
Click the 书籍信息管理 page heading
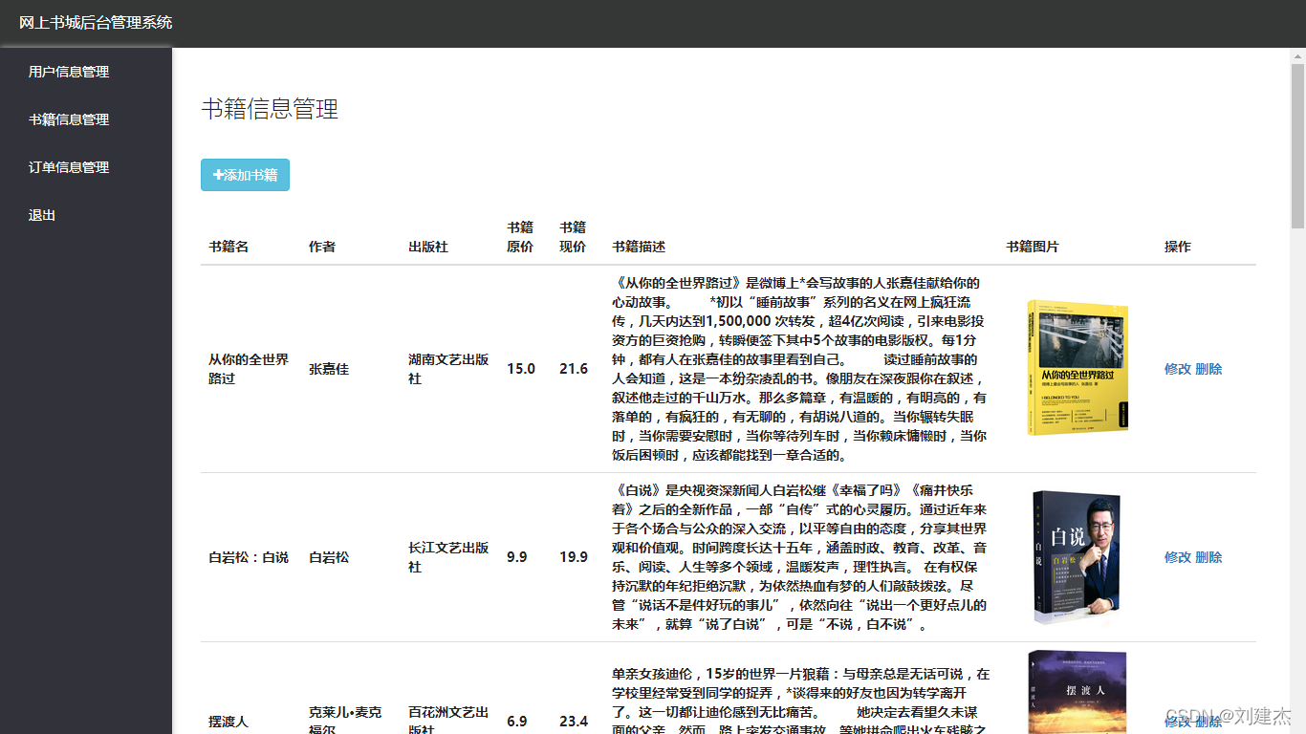point(270,109)
